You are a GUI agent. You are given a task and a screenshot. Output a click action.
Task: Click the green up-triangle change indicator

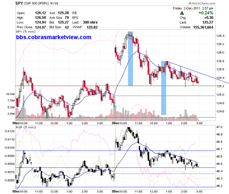(182, 13)
